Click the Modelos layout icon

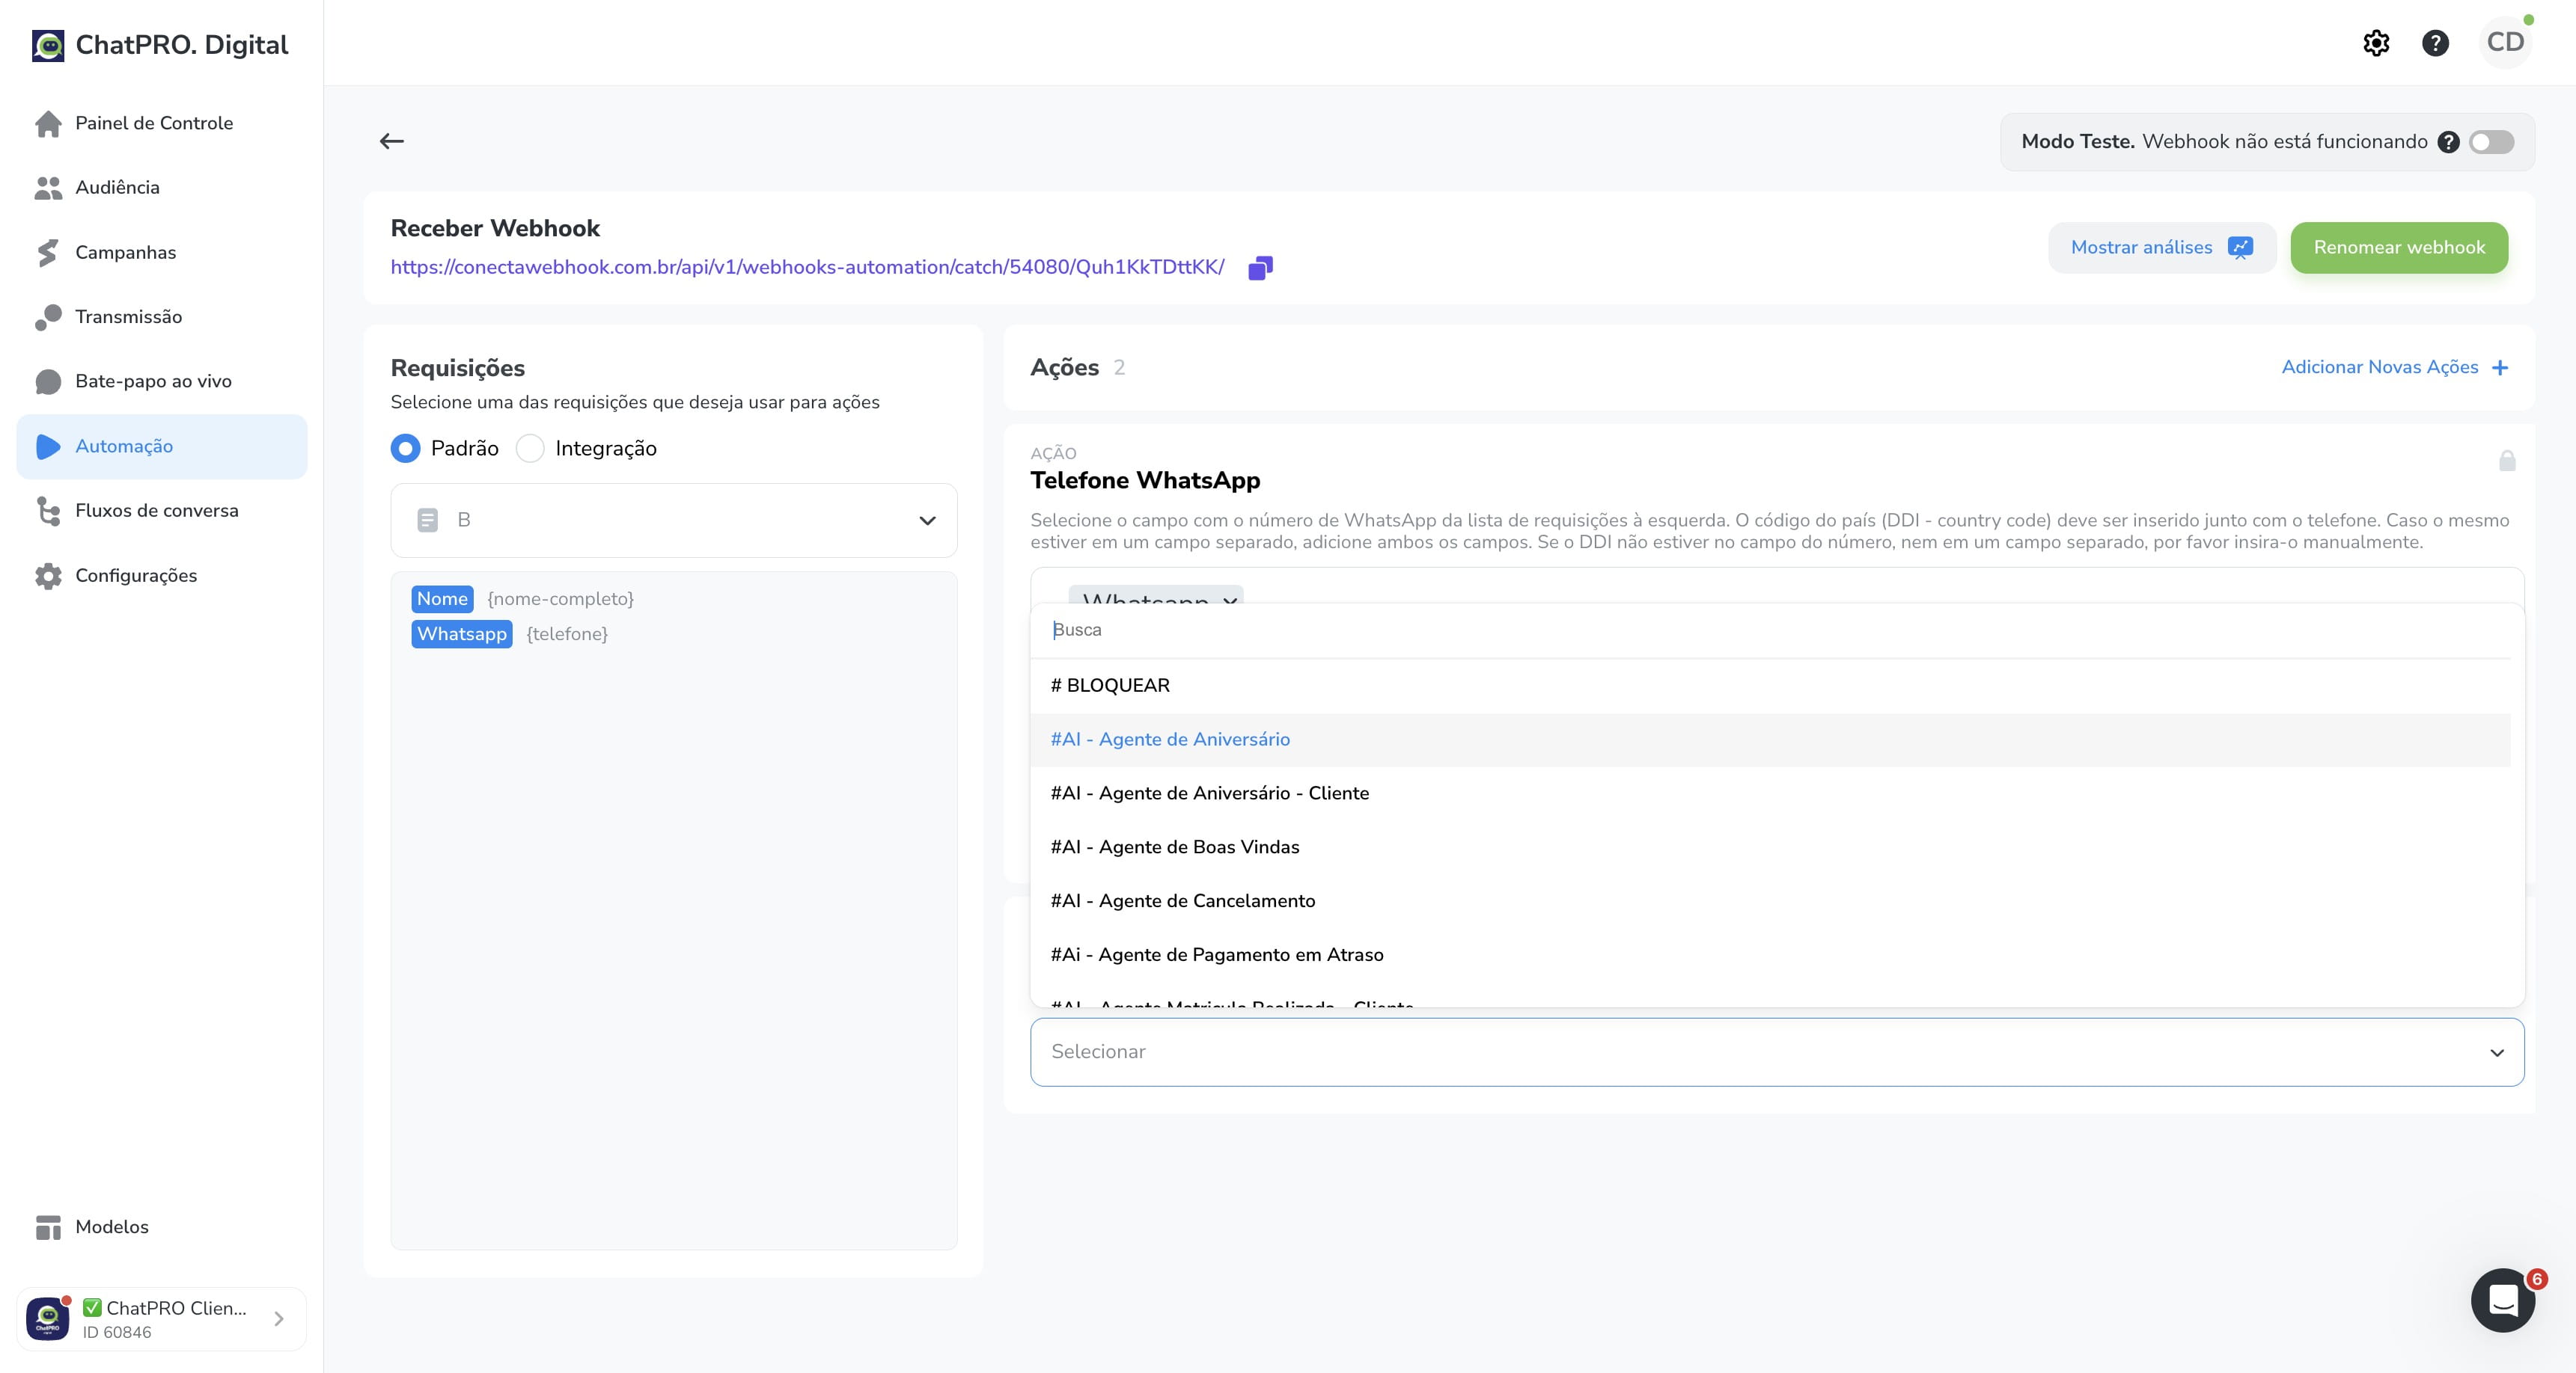coord(48,1227)
